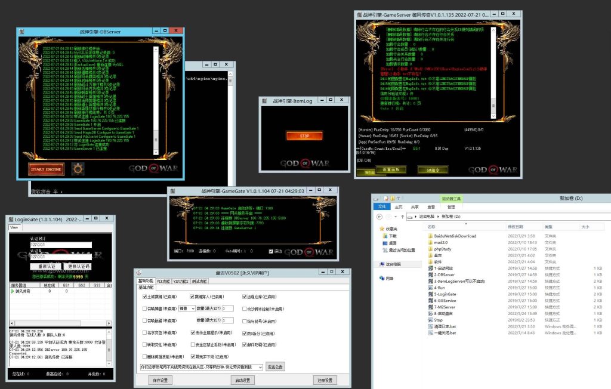Screen dimensions: 611x389
Task: Click the 一键关闭.bat batch file icon
Action: (430, 333)
